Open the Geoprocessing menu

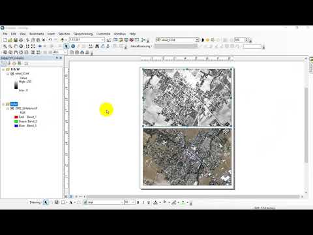[83, 34]
